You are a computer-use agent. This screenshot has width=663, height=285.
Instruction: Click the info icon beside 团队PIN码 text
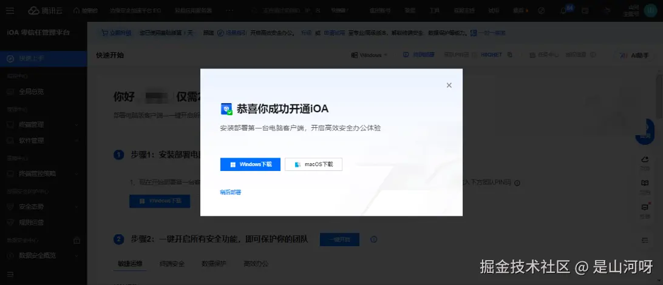[517, 183]
